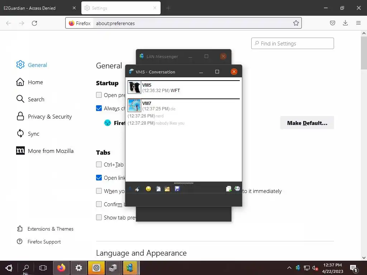The height and width of the screenshot is (275, 367).
Task: Click the Make Default… button
Action: [x=307, y=123]
